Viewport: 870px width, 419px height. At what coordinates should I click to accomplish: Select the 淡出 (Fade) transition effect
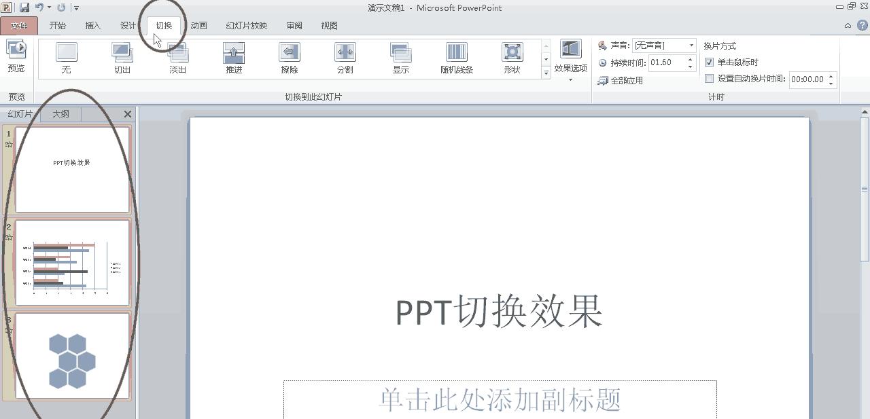click(178, 57)
